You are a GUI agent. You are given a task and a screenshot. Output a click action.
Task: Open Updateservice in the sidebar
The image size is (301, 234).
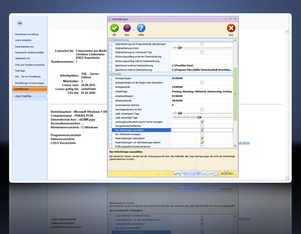22,58
